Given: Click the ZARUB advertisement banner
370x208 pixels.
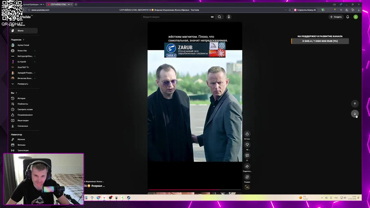Looking at the screenshot, I should [195, 50].
